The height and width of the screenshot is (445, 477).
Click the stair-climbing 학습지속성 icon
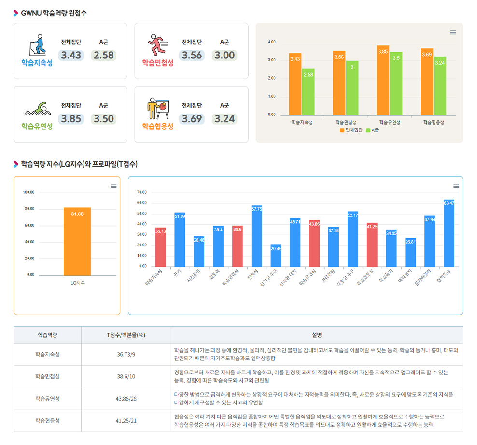tap(37, 46)
